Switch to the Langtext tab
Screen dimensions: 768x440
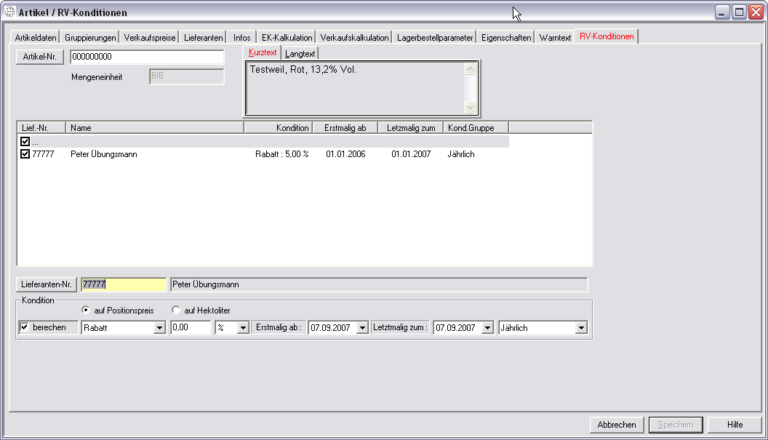[300, 54]
